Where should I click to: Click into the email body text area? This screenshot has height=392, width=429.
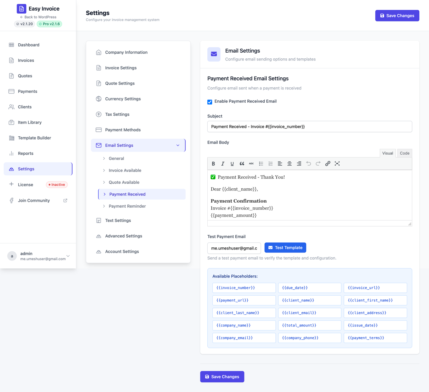310,195
